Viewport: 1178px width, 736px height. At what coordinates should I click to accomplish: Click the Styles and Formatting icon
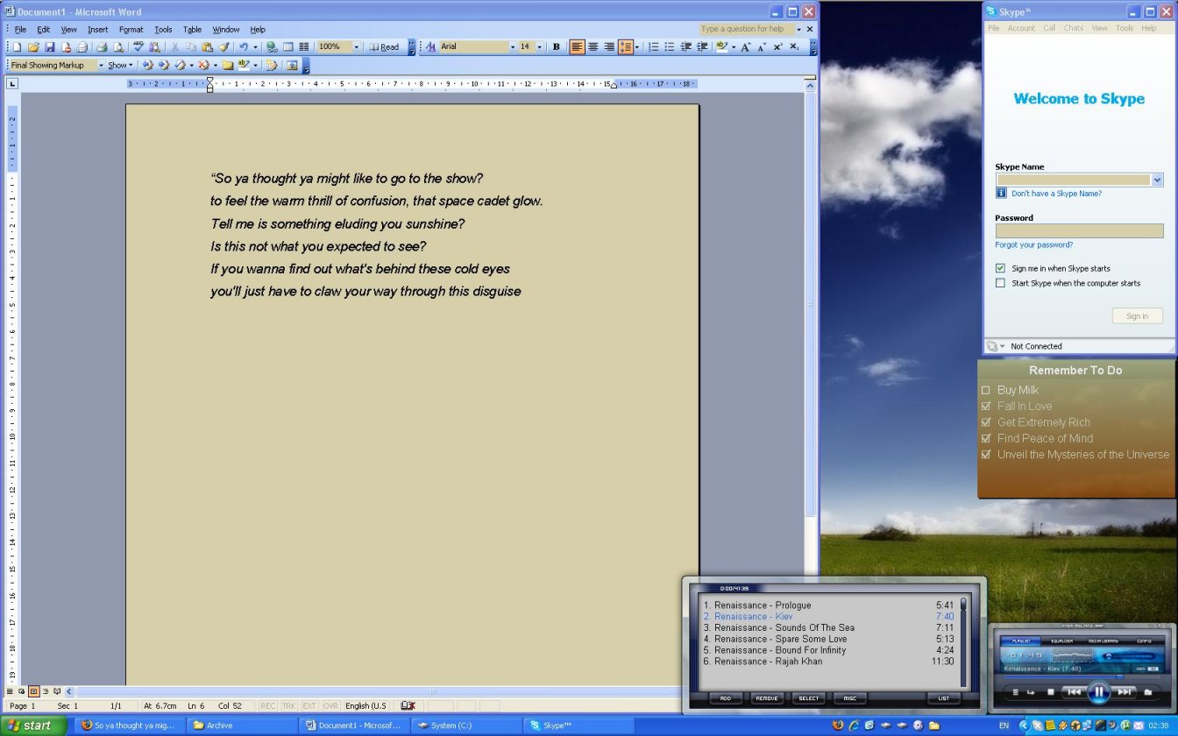point(431,46)
